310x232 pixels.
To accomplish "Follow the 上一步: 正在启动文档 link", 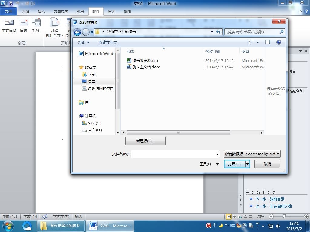I will pos(273,206).
